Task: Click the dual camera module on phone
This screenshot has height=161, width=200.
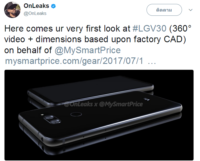Action: click(52, 120)
